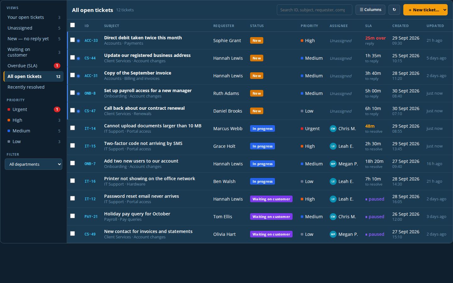Click Leah E. avatar on IT-12 row
Viewport: 453px width, 283px height.
pyautogui.click(x=333, y=199)
